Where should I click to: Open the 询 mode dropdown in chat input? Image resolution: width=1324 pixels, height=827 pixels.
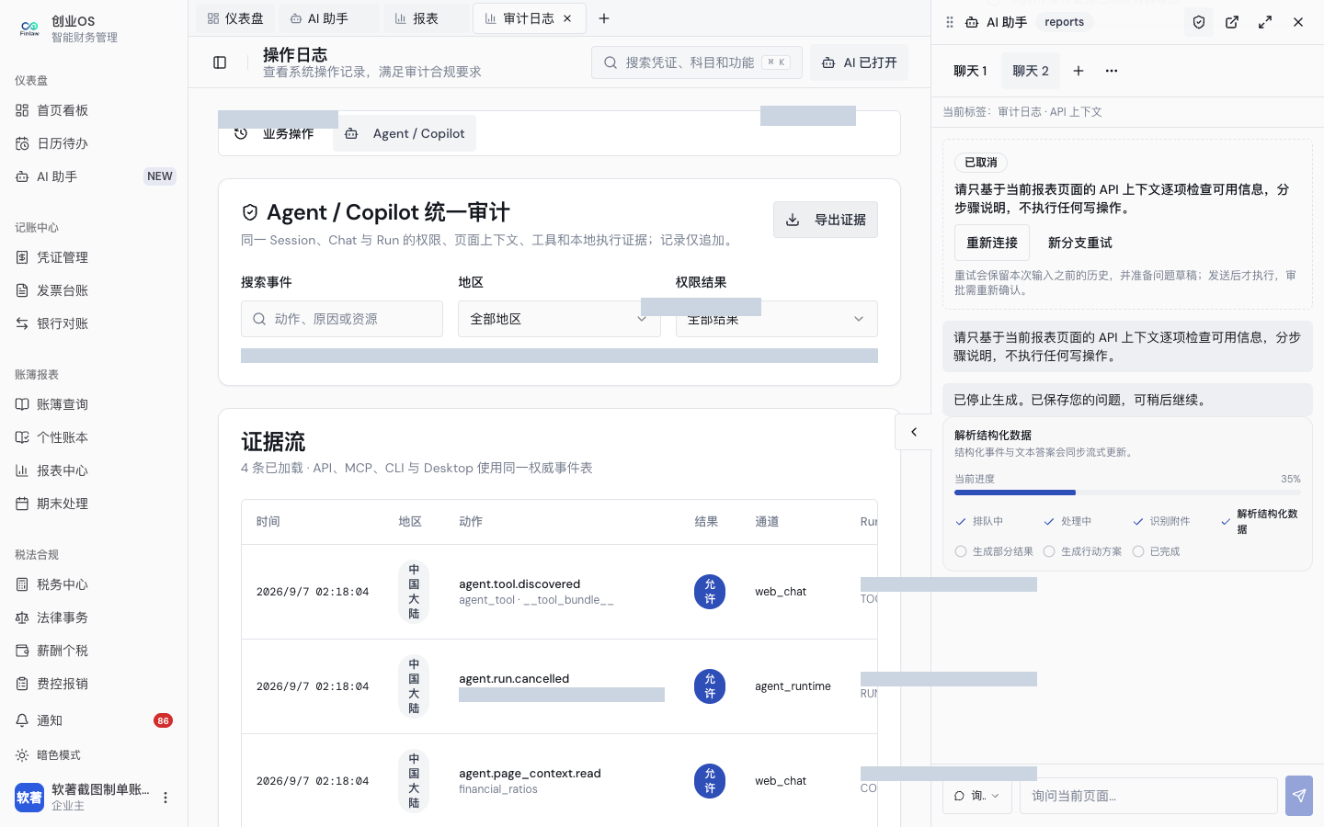pos(977,796)
